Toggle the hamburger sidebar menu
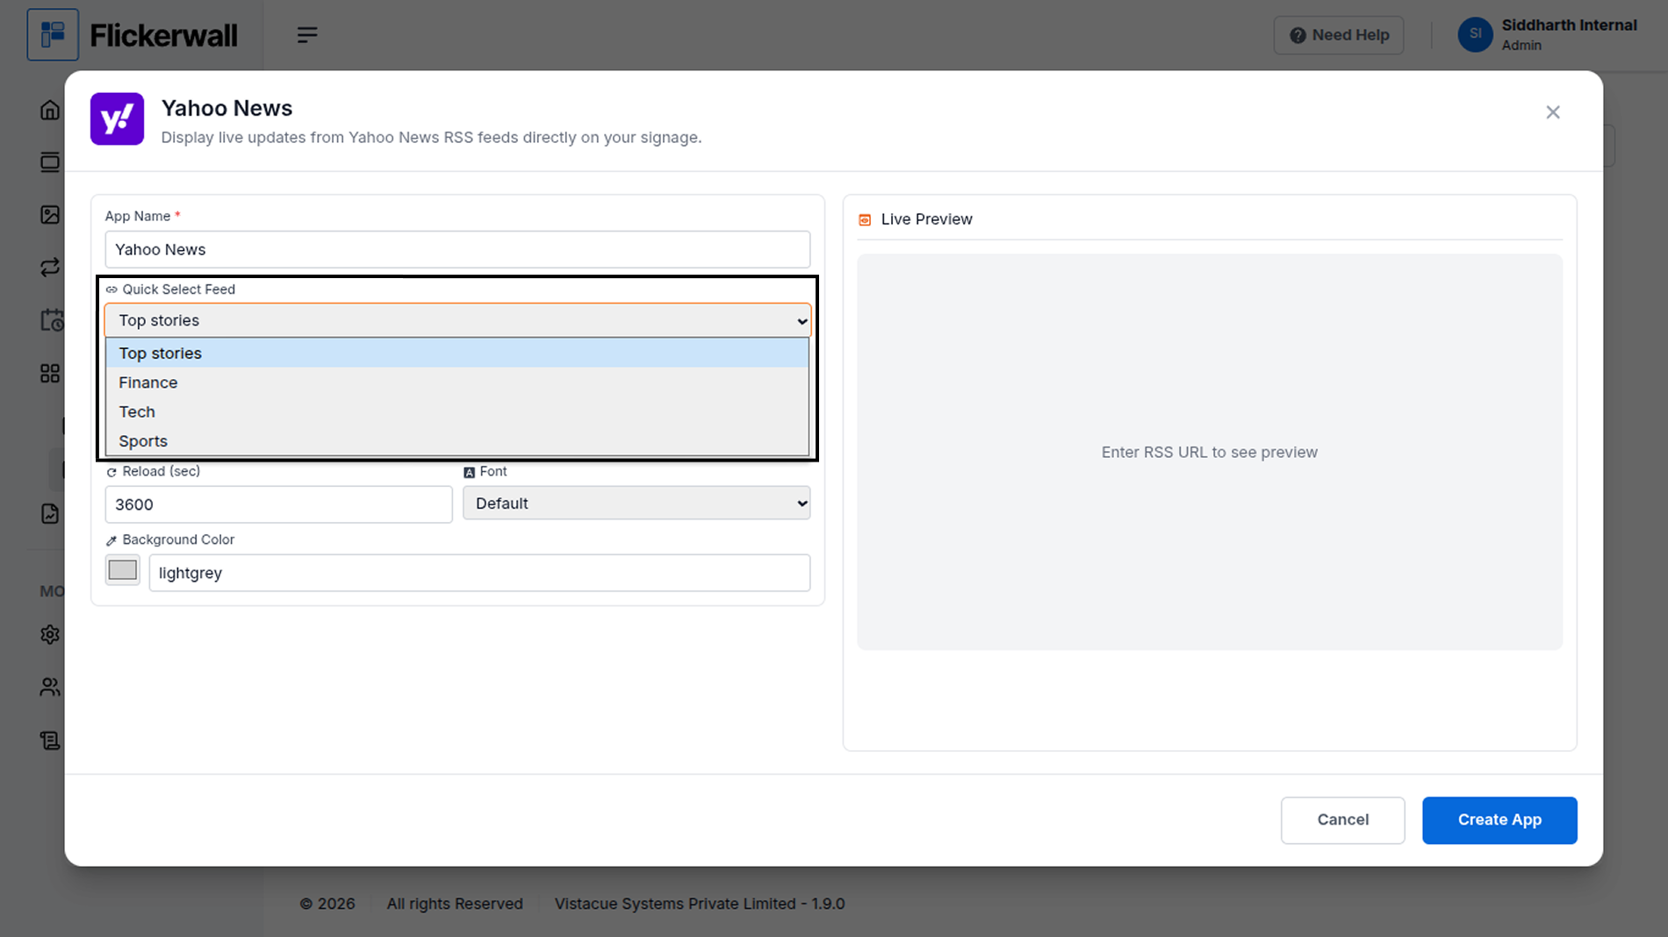Screen dimensions: 1668x937 click(x=306, y=35)
